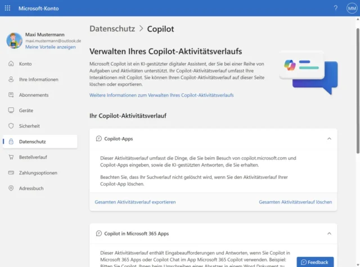Click the Copilot breadcrumb text
This screenshot has height=267, width=360.
tap(160, 29)
